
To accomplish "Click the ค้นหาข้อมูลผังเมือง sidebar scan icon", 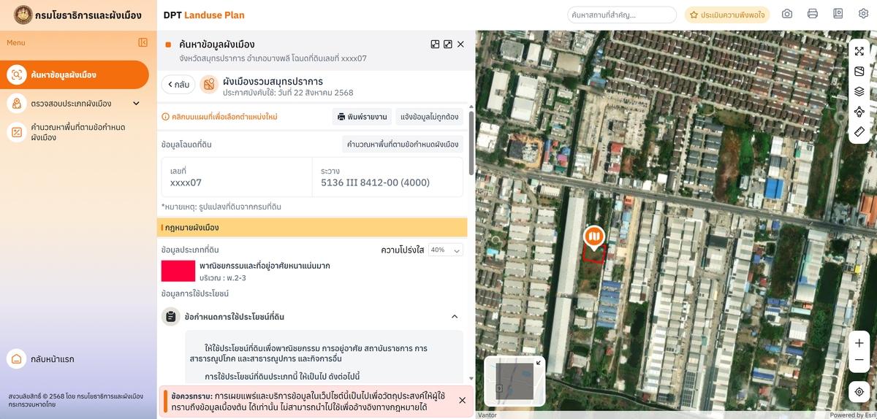I will point(16,74).
